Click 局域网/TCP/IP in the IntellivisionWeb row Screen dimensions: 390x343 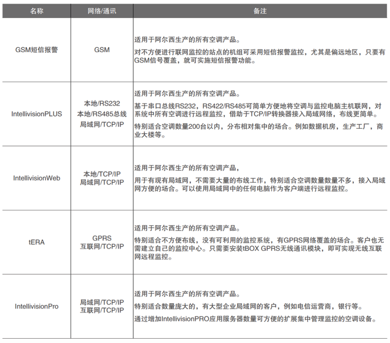[102, 182]
